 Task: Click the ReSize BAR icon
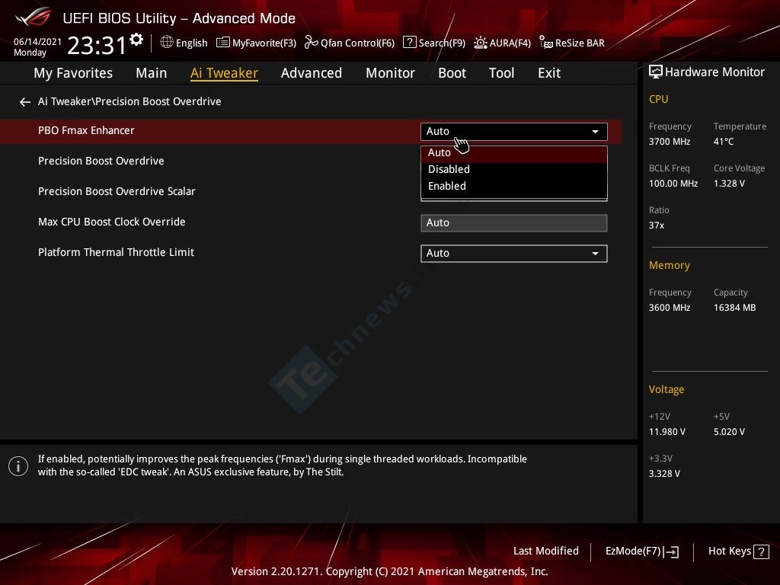pyautogui.click(x=545, y=43)
